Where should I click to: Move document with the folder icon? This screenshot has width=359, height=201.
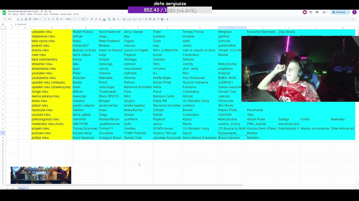[x=46, y=11]
